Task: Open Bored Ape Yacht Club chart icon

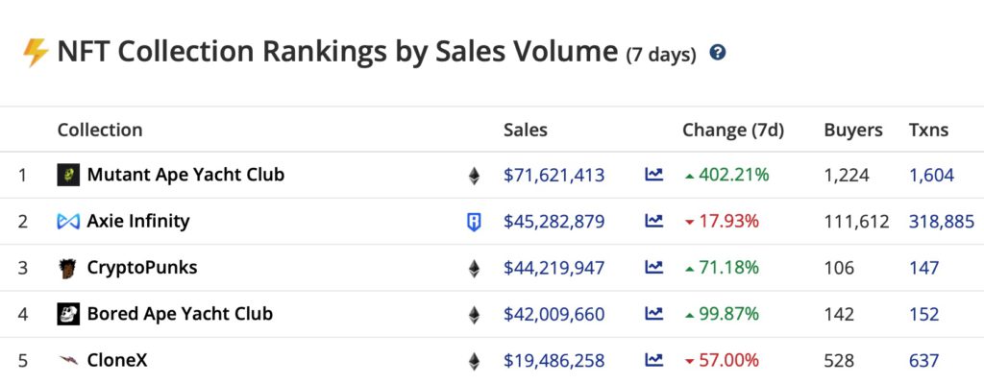Action: [x=653, y=314]
